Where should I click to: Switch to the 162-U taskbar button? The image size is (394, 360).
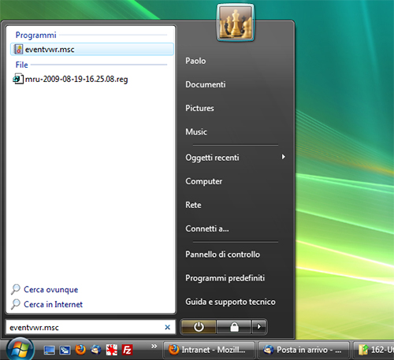coord(373,350)
